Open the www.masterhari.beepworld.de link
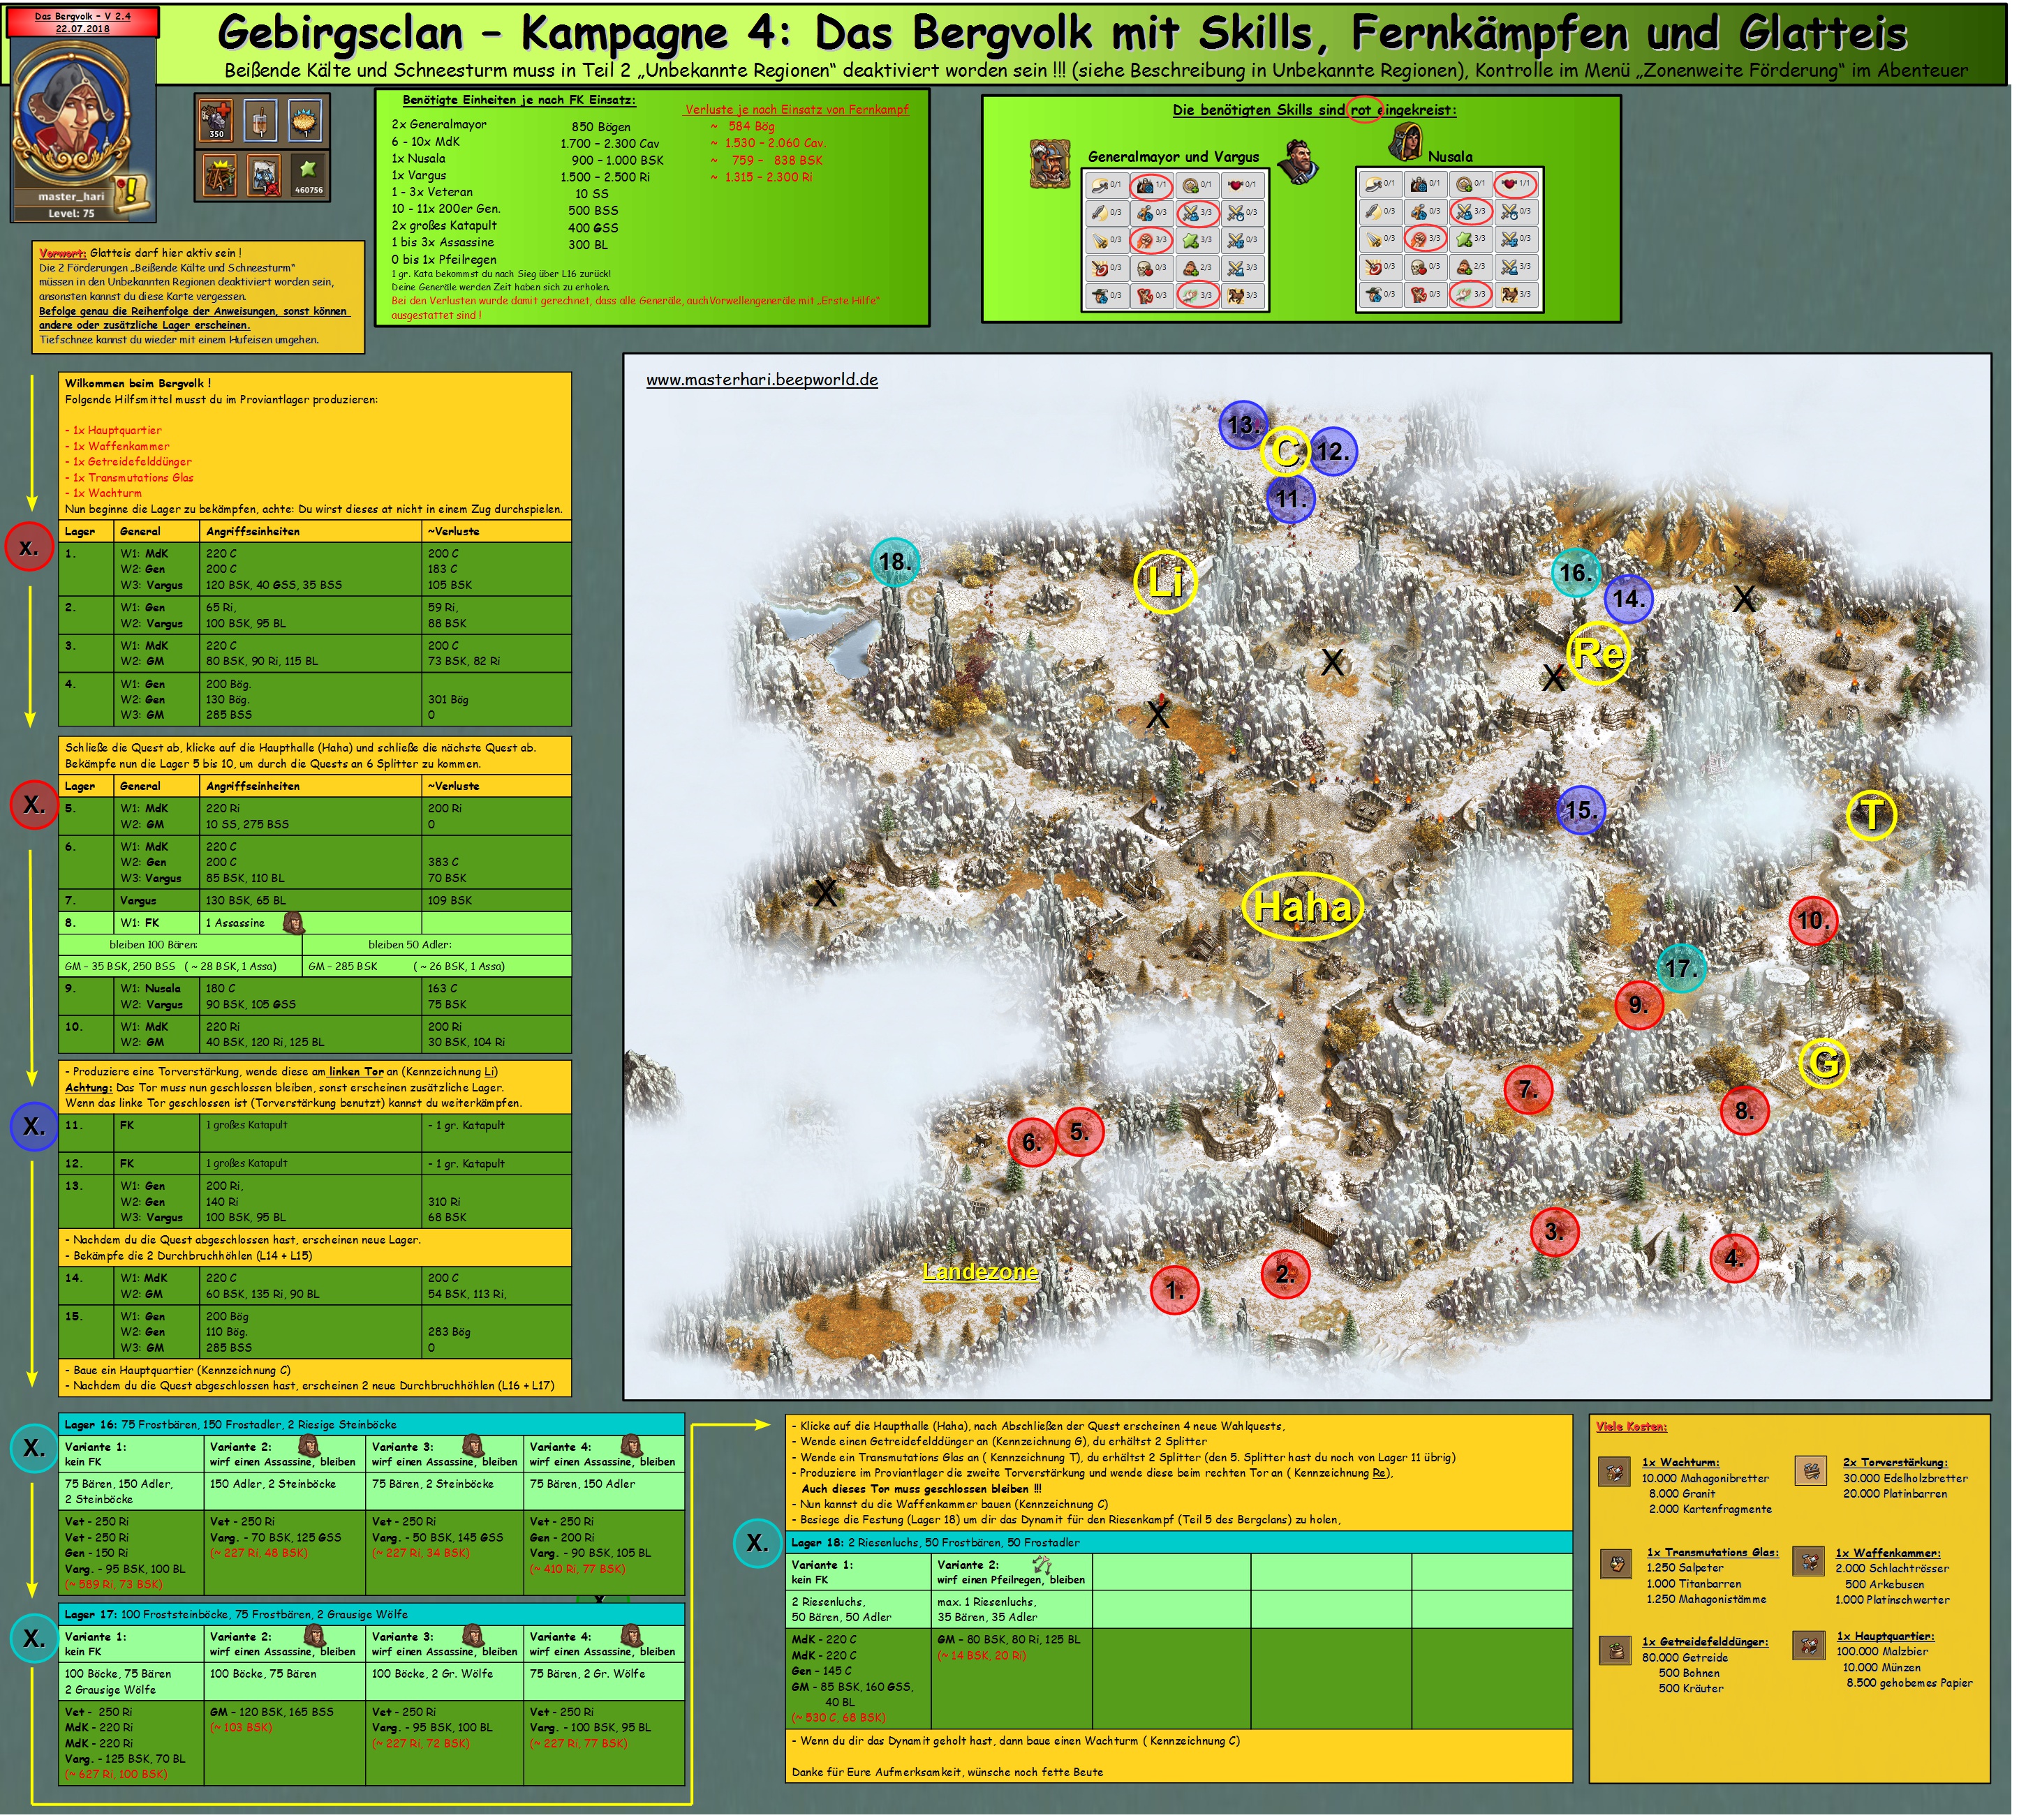The width and height of the screenshot is (2019, 1820). (x=762, y=380)
